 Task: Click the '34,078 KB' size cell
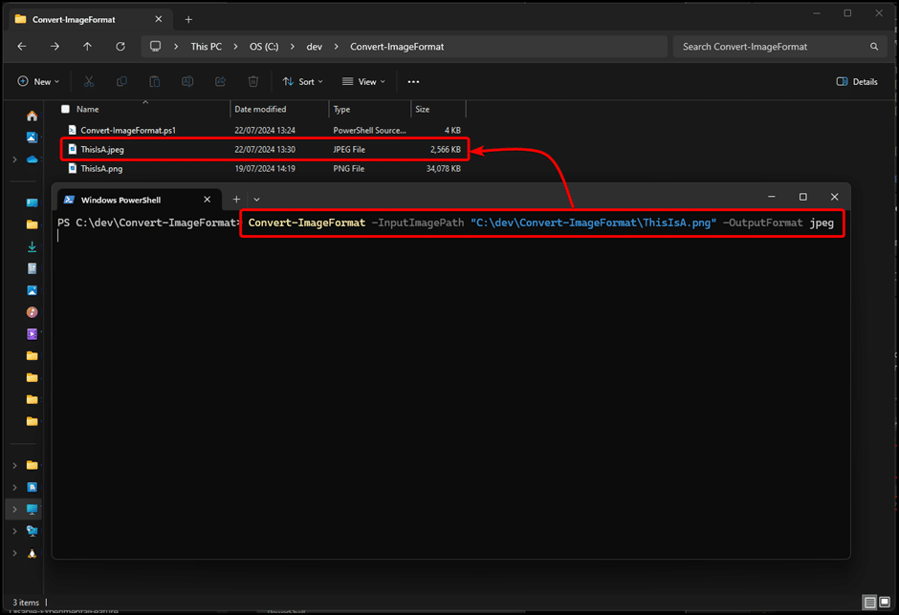pyautogui.click(x=443, y=168)
